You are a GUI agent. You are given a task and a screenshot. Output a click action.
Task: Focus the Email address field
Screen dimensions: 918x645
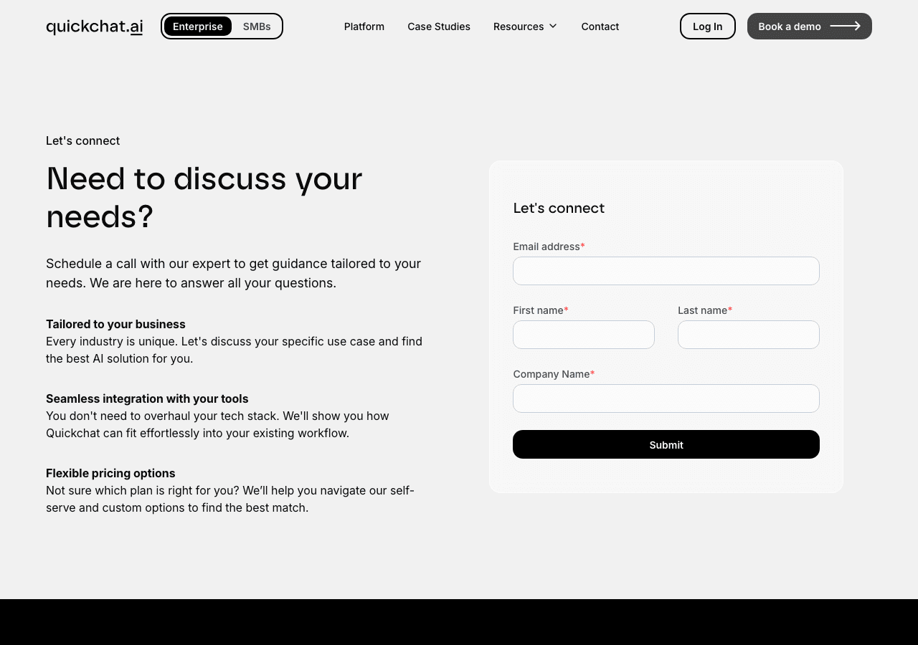666,271
